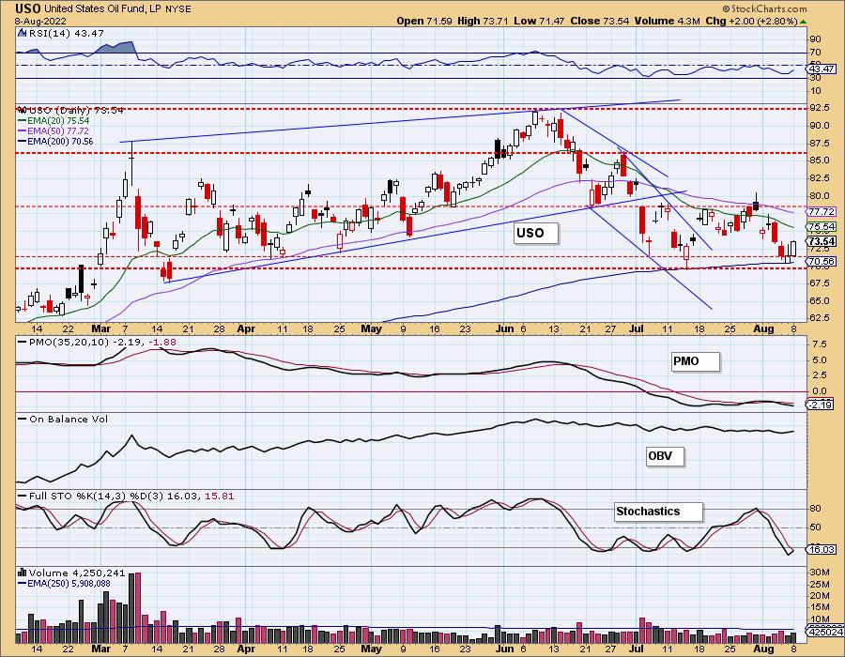Image resolution: width=845 pixels, height=657 pixels.
Task: Click the 8-Aug-2022 date label
Action: pyautogui.click(x=40, y=21)
